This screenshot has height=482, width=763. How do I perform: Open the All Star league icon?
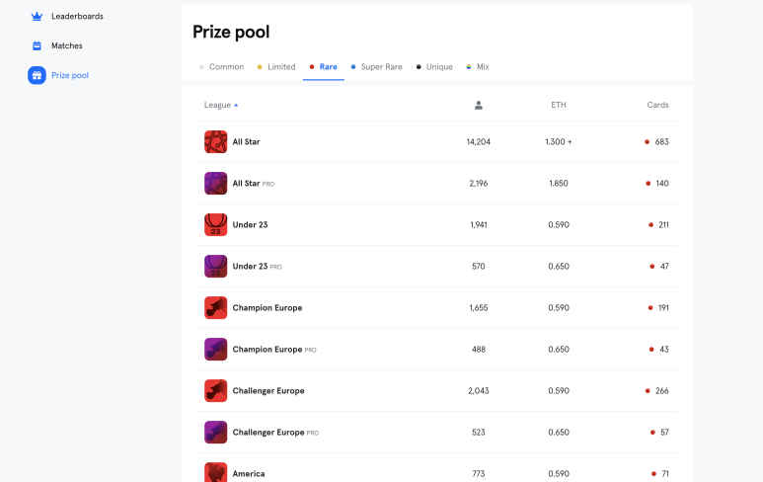[x=215, y=141]
